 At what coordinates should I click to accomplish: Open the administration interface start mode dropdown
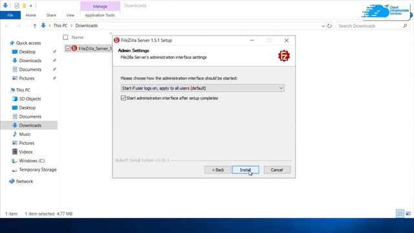point(202,88)
